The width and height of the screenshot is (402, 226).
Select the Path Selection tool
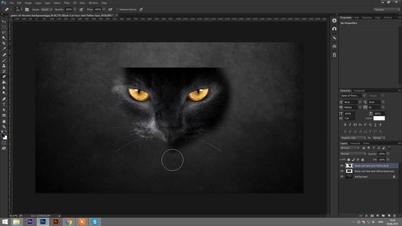click(4, 110)
